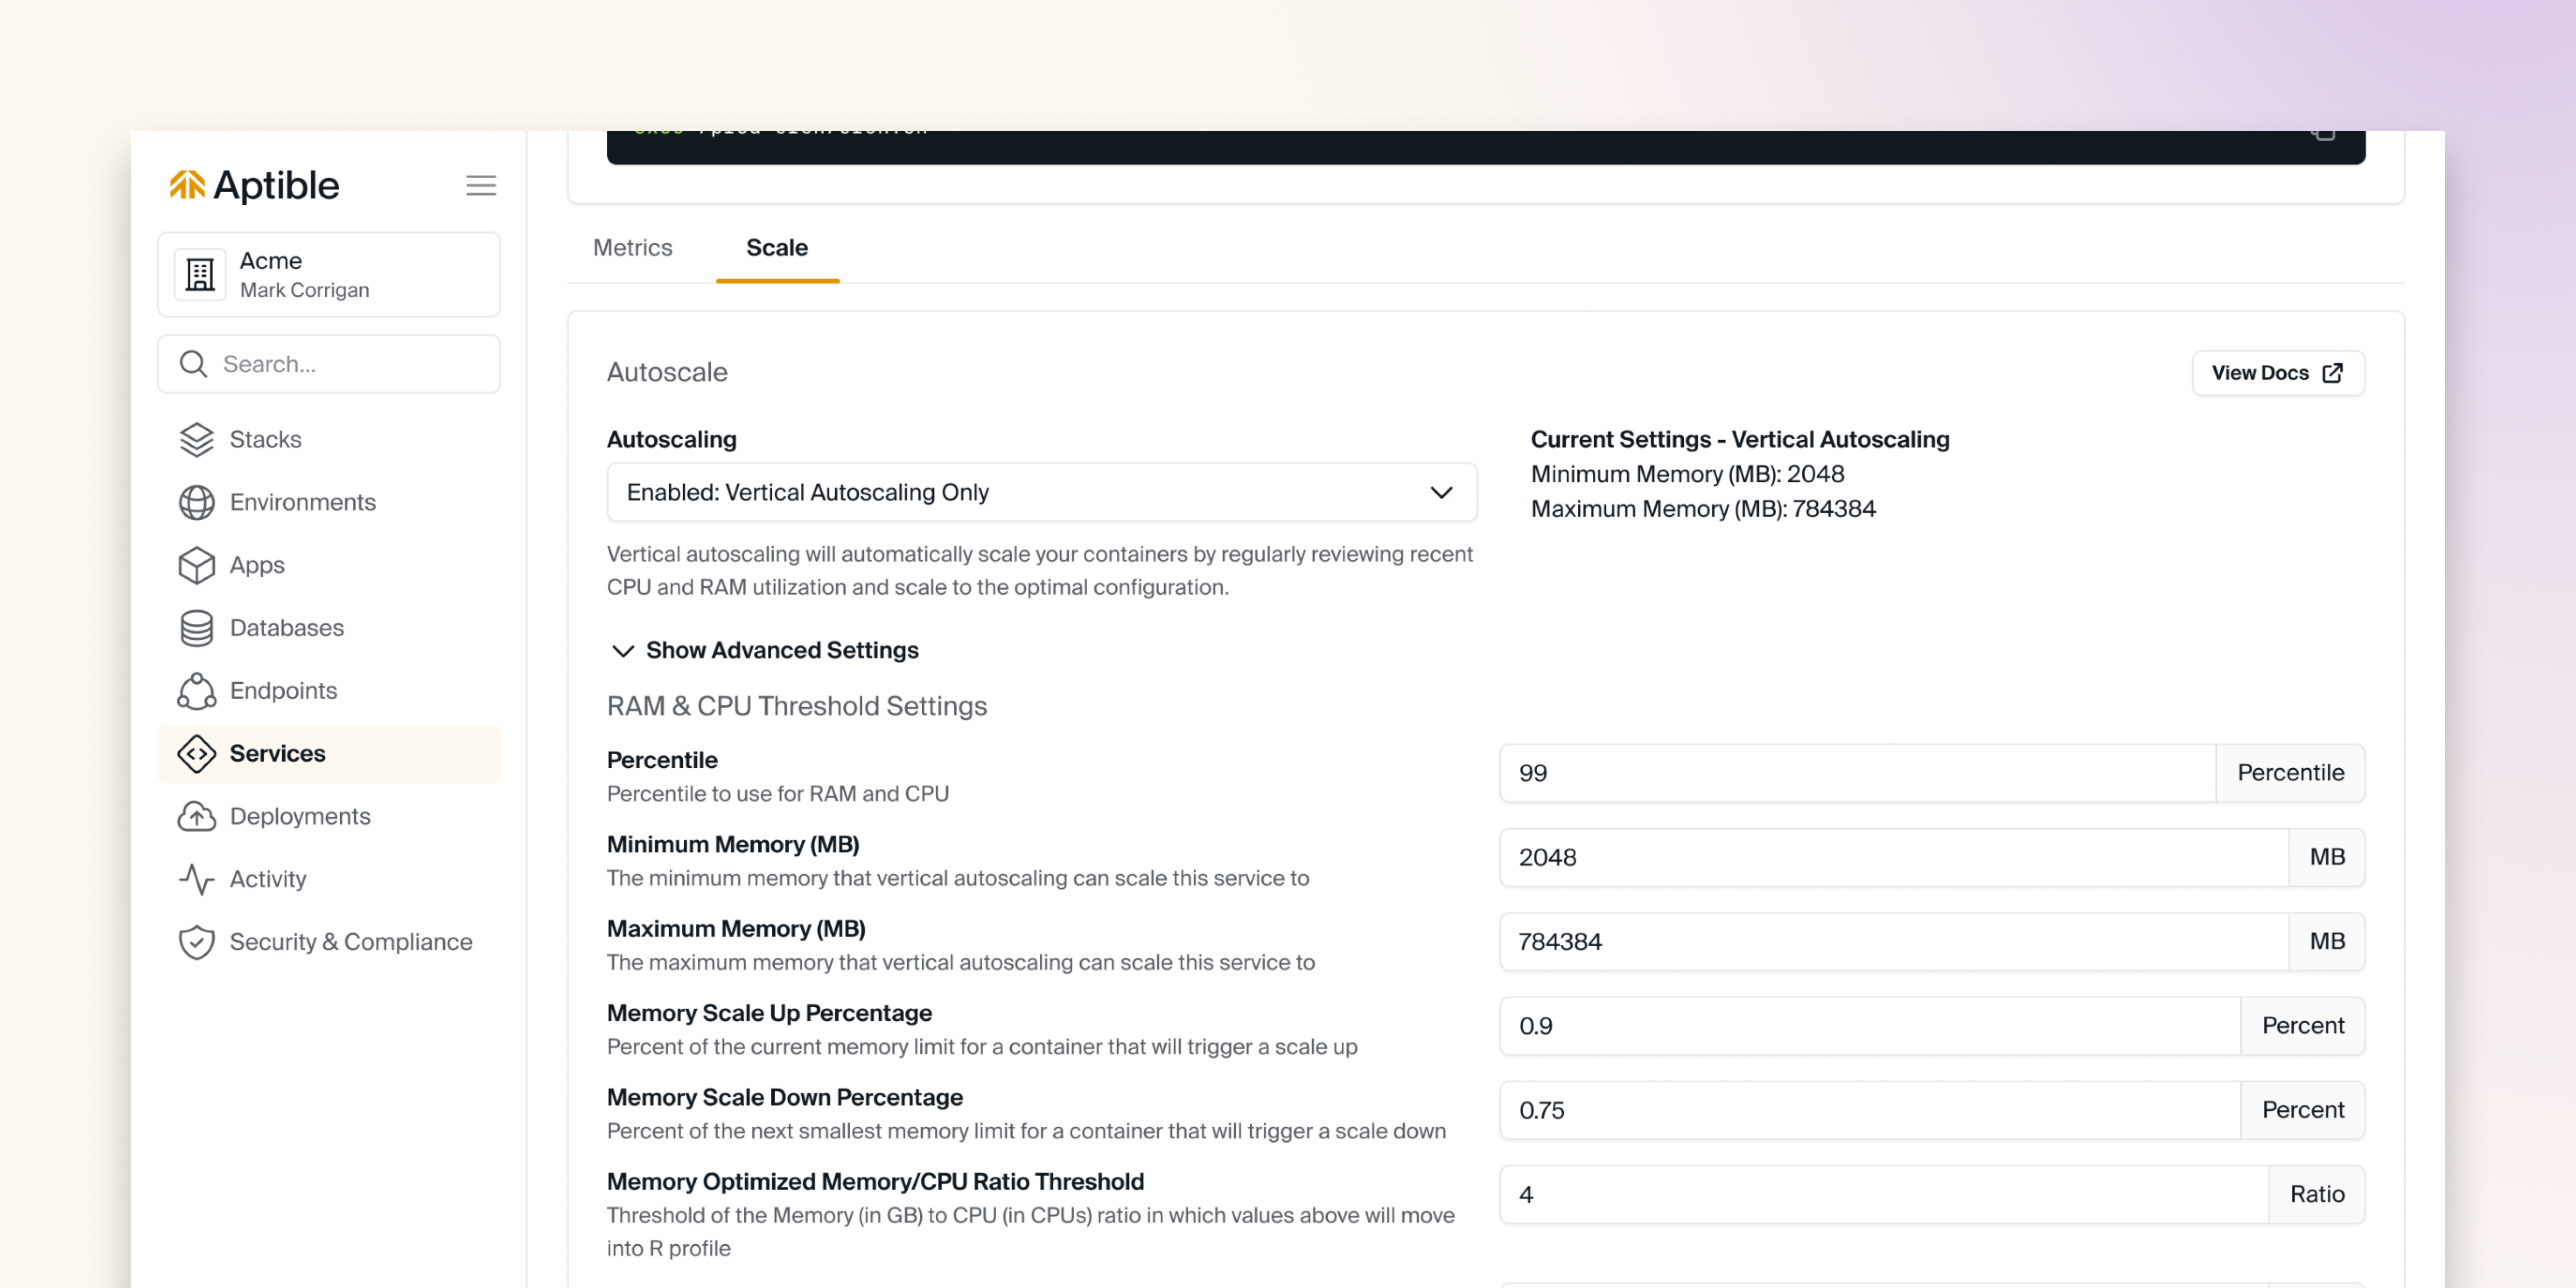Click the Aptible logo icon

pyautogui.click(x=187, y=185)
